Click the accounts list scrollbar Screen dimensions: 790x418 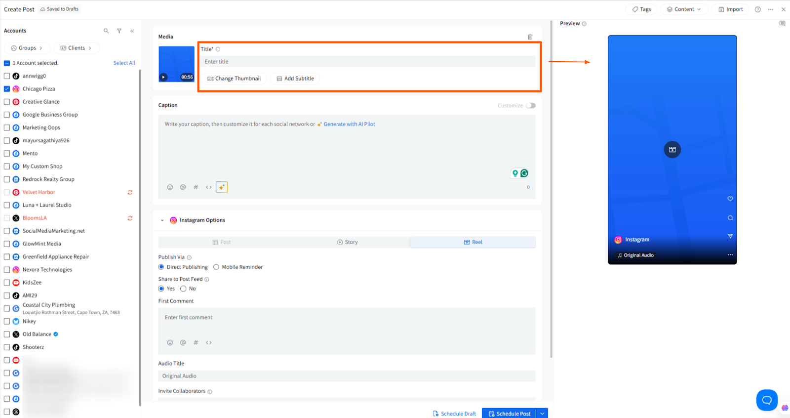[140, 237]
